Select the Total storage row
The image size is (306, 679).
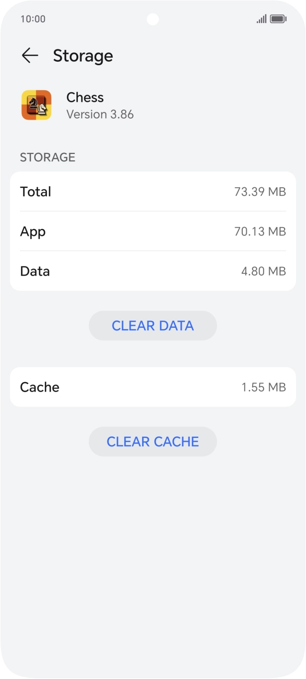pyautogui.click(x=152, y=192)
